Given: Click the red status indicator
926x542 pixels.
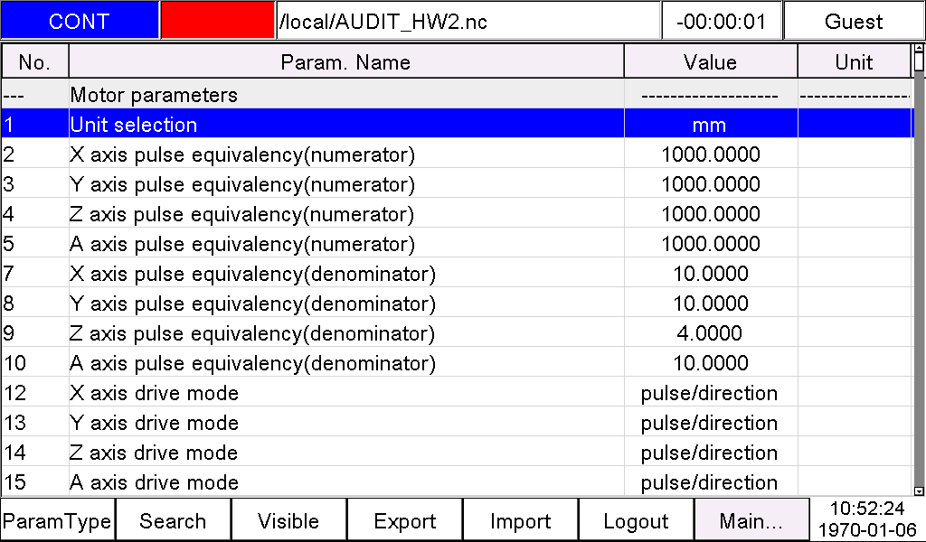Looking at the screenshot, I should pyautogui.click(x=218, y=21).
